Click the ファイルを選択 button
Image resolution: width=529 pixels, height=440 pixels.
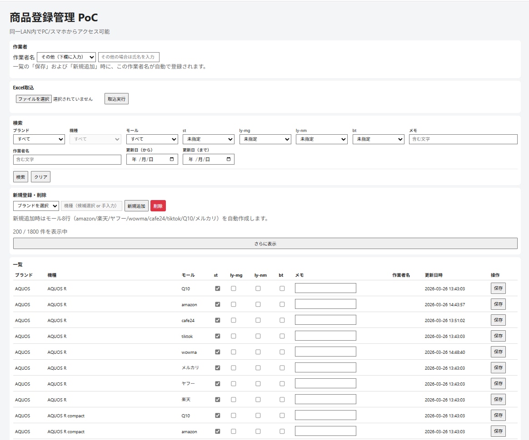[x=34, y=99]
